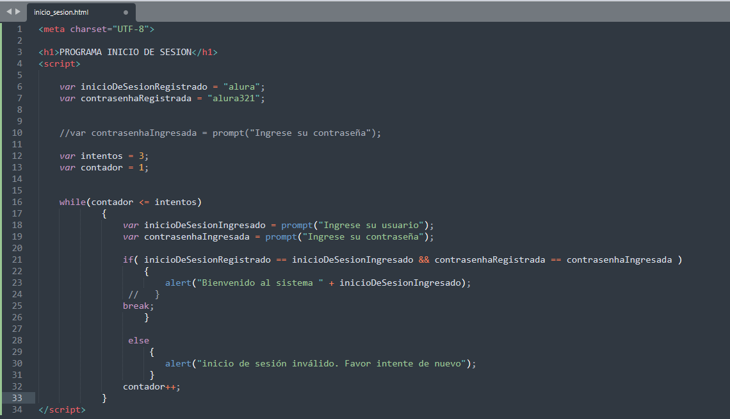This screenshot has height=419, width=730.
Task: Click unsaved dot on inicio_sesion.html tab
Action: [126, 13]
